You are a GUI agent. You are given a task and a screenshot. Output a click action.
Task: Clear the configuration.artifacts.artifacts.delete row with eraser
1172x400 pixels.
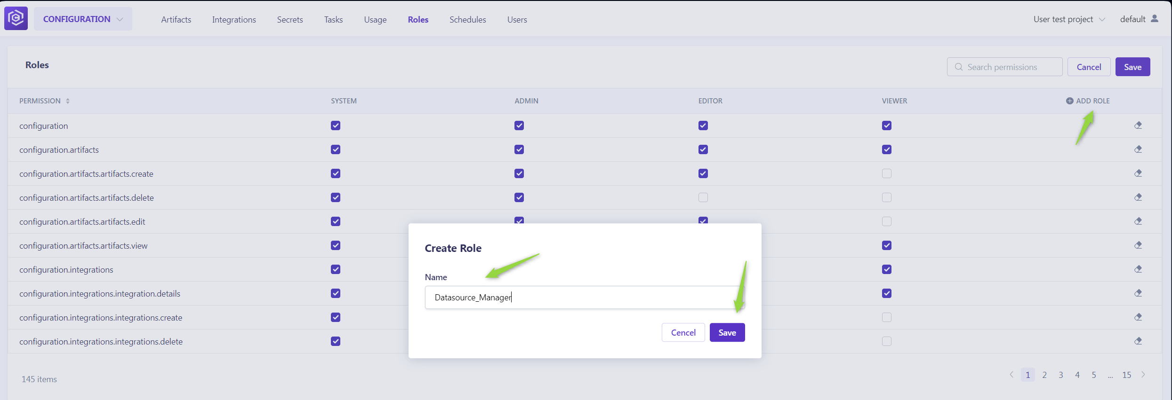pos(1138,197)
